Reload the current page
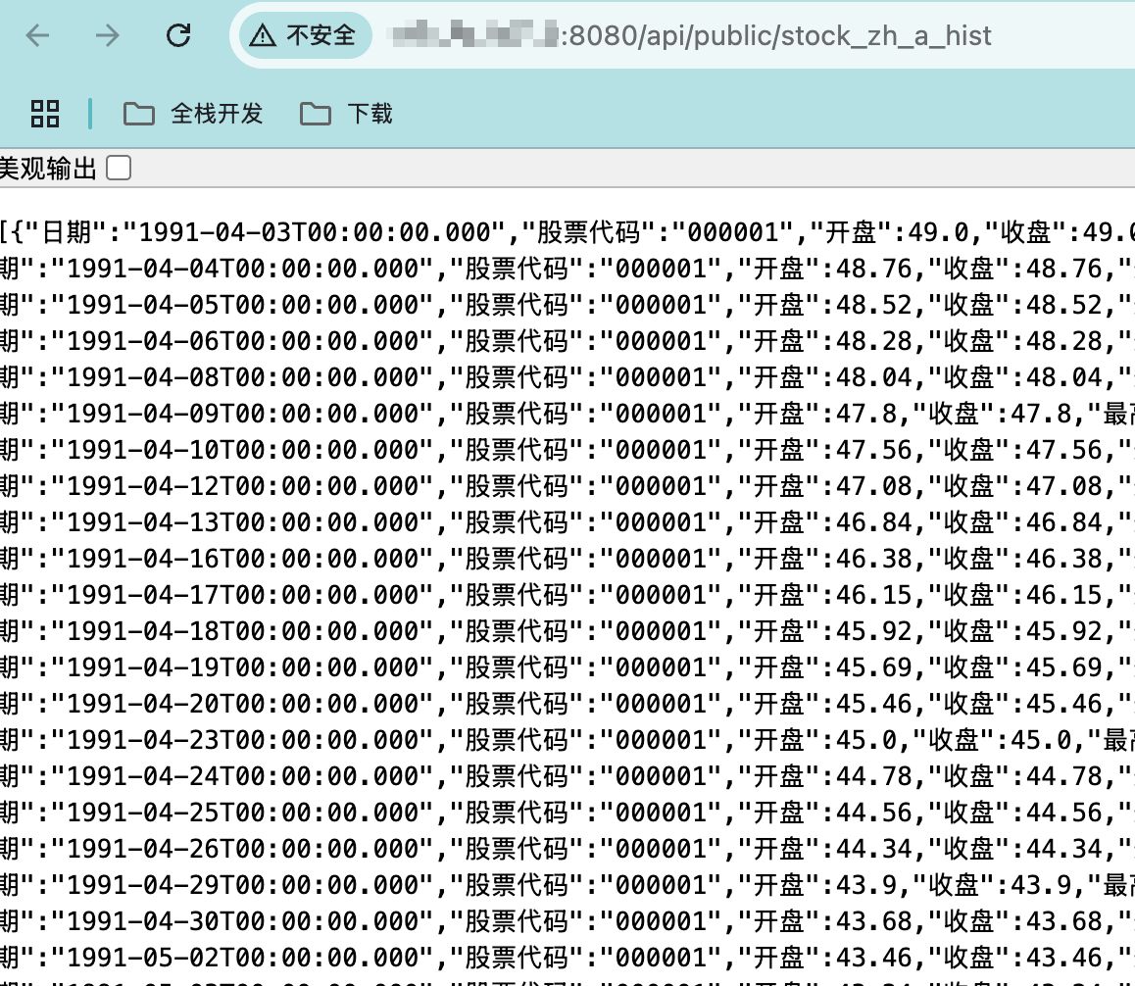 pos(178,36)
